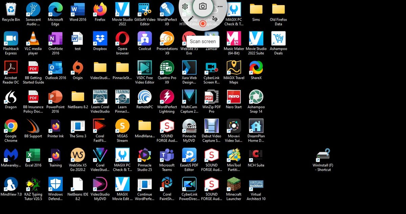406x214 pixels.
Task: Expand more options with the ellipsis
Action: tap(220, 6)
